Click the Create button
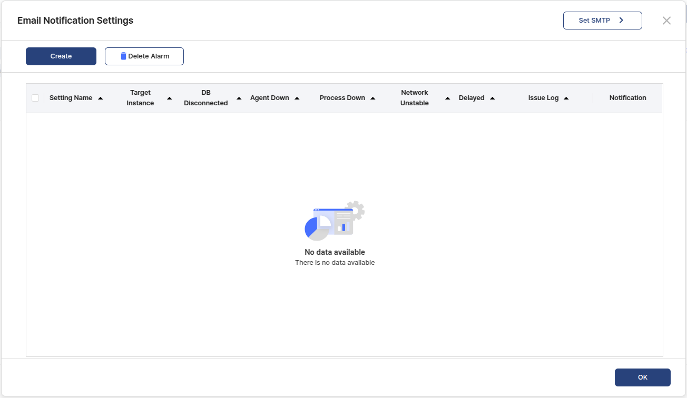 click(x=61, y=56)
